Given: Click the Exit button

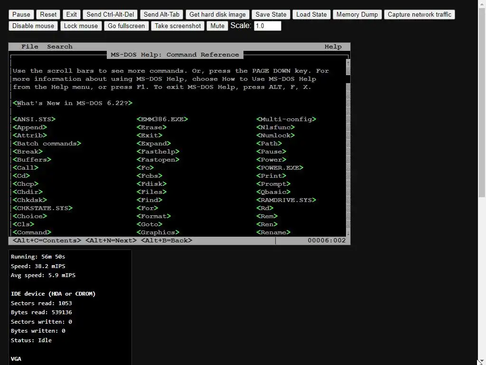Looking at the screenshot, I should click(71, 15).
